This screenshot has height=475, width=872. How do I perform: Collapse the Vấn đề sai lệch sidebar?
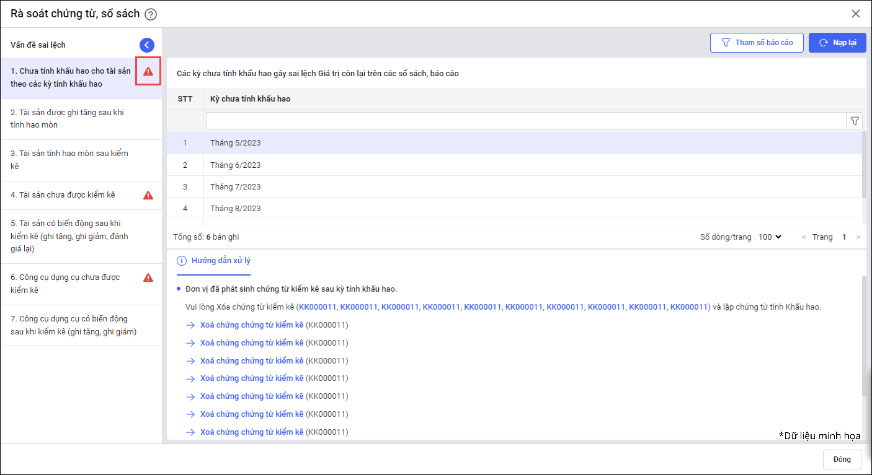pyautogui.click(x=147, y=45)
